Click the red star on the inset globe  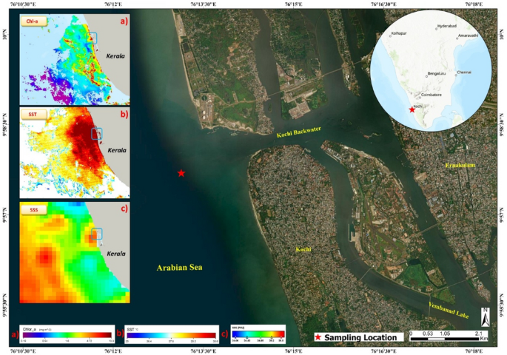click(x=412, y=110)
